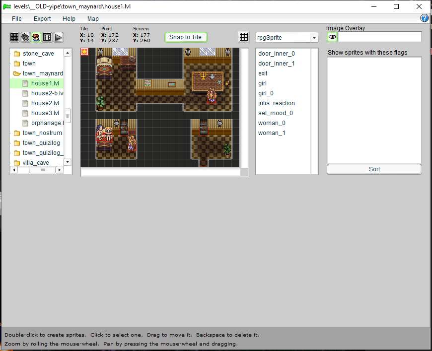
Task: Expand the town_nostrum folder
Action: 17,133
